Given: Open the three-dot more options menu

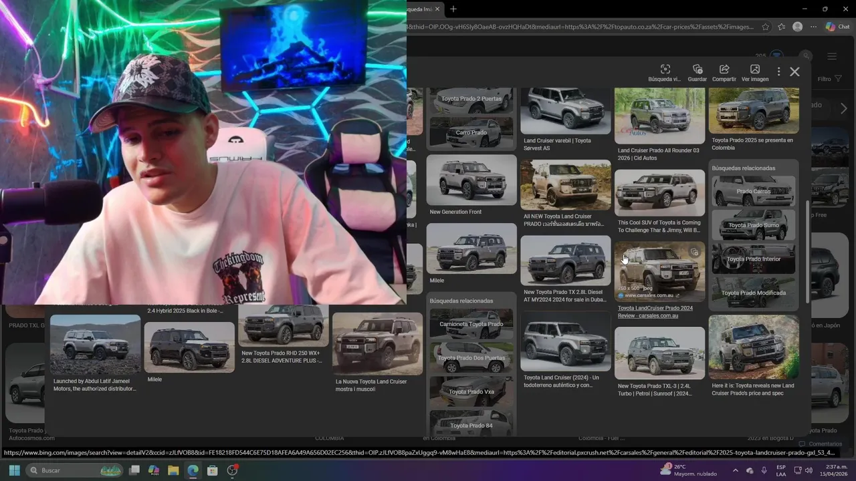Looking at the screenshot, I should (778, 71).
